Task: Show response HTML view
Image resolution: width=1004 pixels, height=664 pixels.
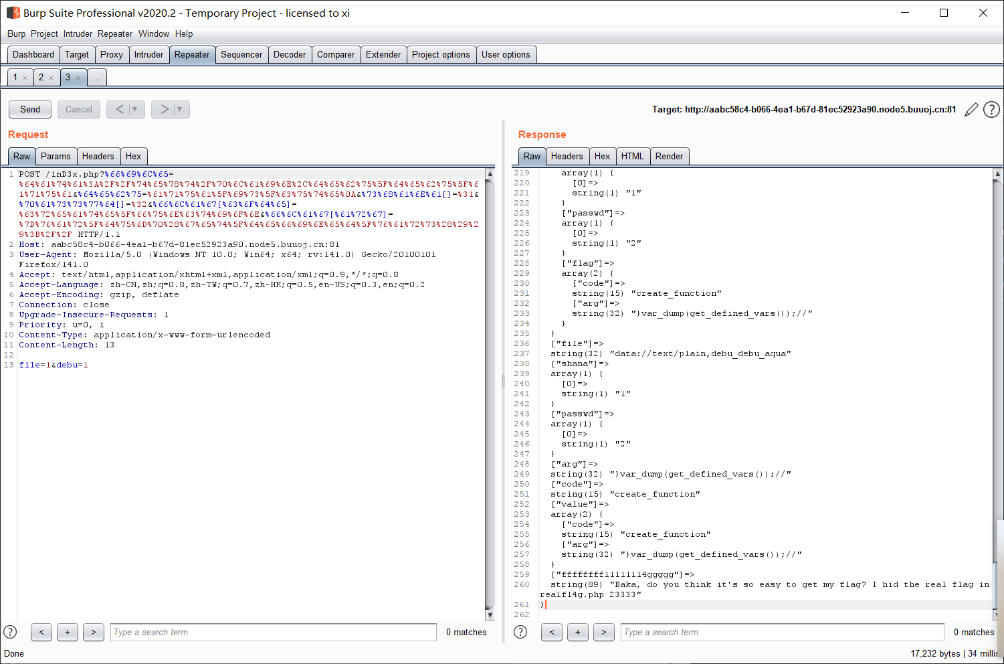Action: click(632, 157)
